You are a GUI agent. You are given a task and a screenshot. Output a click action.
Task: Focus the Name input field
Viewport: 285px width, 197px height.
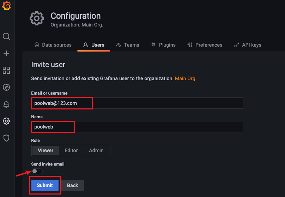pos(137,127)
